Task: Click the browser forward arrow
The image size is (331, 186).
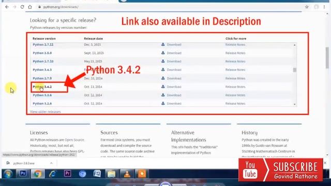Action: click(14, 7)
